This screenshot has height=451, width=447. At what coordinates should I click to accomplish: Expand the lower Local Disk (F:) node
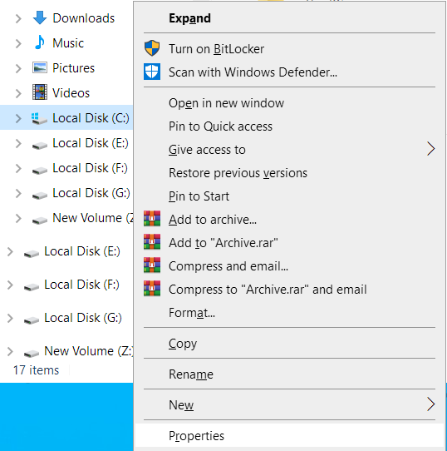10,285
